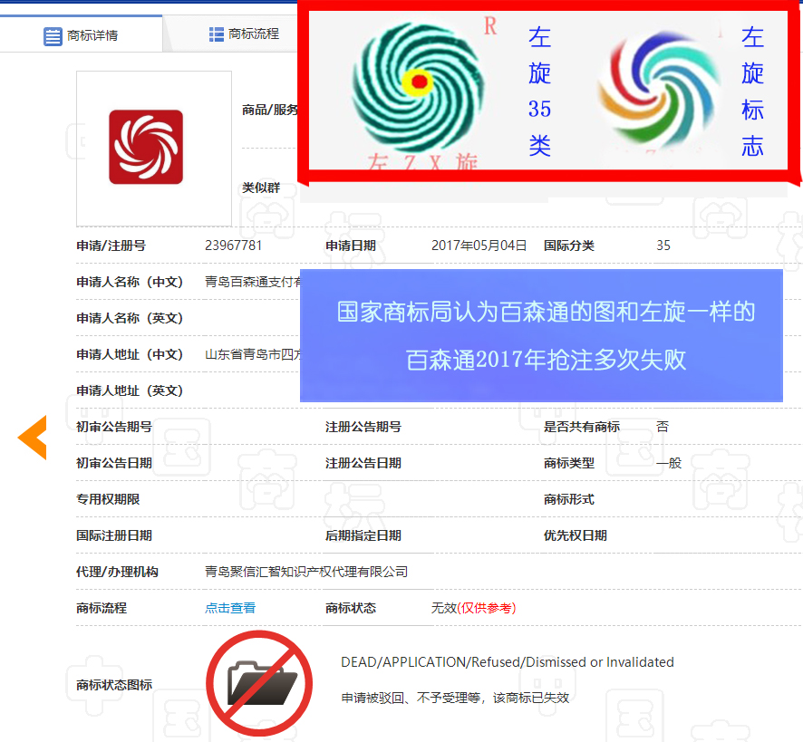Open the 点击查看 trademark process link
This screenshot has height=742, width=803.
click(x=230, y=608)
